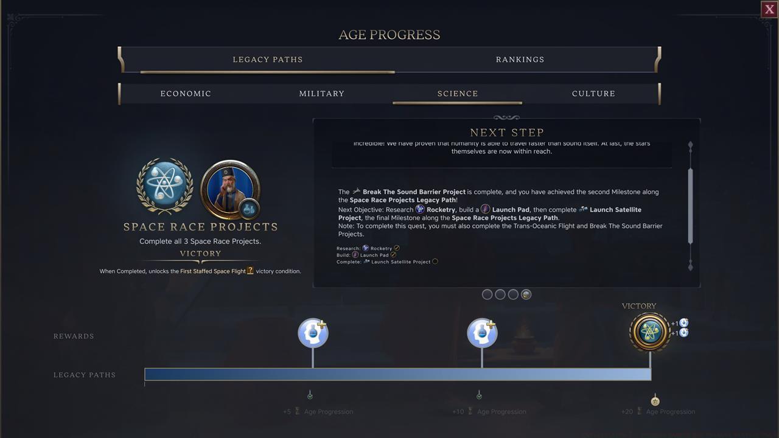Click the Build Launch Pad completed checkmark

(x=393, y=255)
